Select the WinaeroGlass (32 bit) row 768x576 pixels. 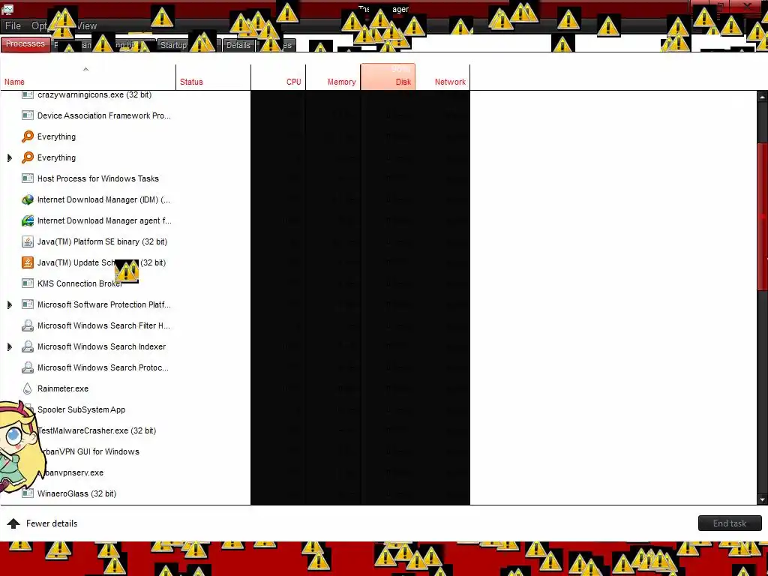point(125,493)
